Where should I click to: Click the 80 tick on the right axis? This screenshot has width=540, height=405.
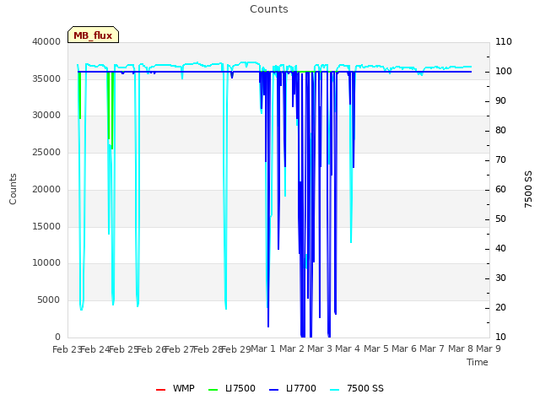(500, 131)
